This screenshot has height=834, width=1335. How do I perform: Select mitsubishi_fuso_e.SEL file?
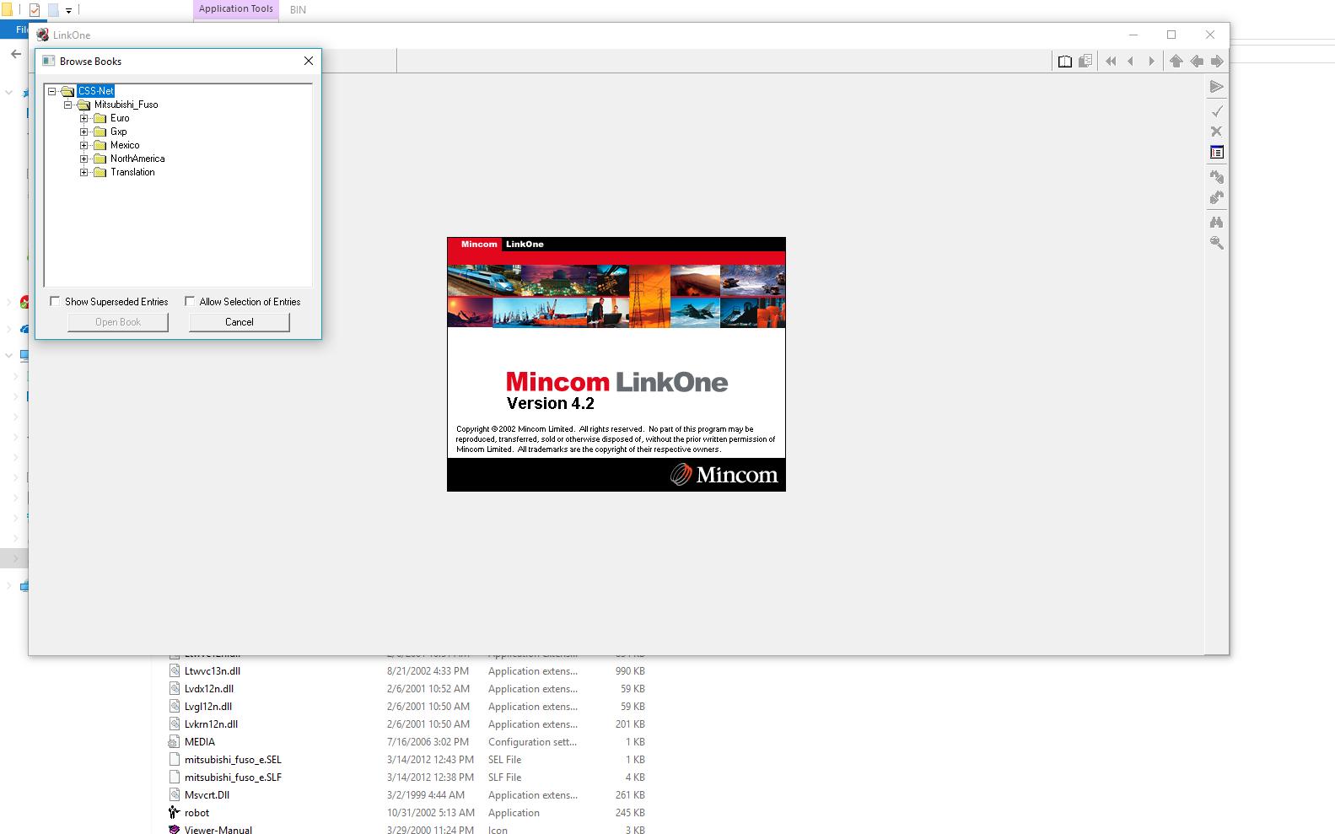(233, 760)
